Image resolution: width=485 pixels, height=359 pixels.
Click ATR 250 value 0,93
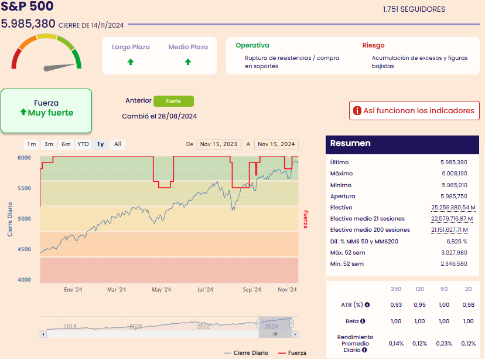click(x=396, y=305)
